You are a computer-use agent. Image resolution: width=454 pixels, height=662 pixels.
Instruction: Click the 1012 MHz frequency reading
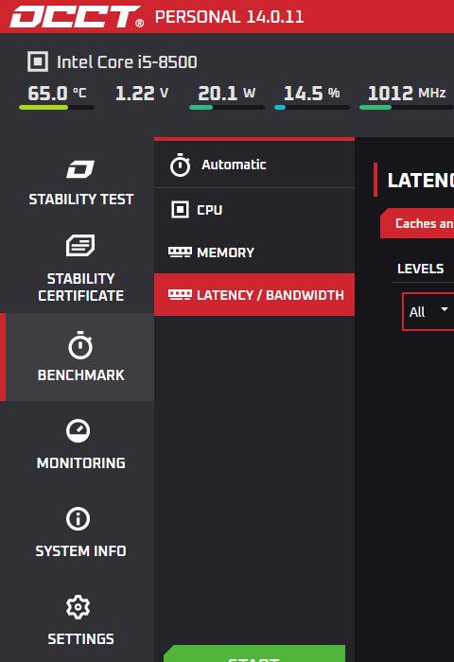click(407, 93)
